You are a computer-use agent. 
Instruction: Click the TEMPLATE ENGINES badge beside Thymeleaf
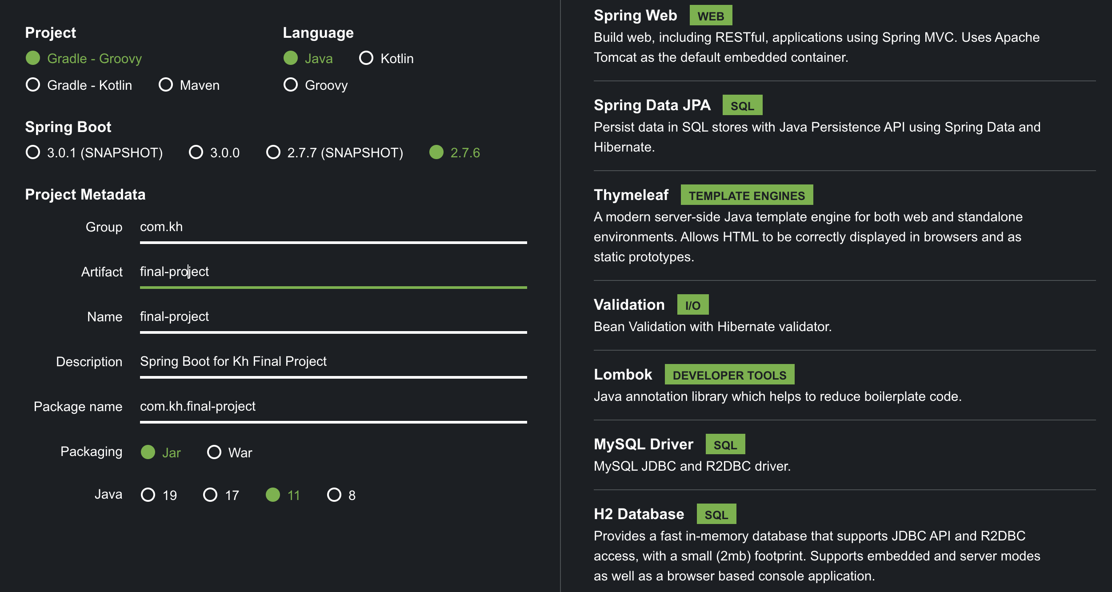pyautogui.click(x=747, y=195)
